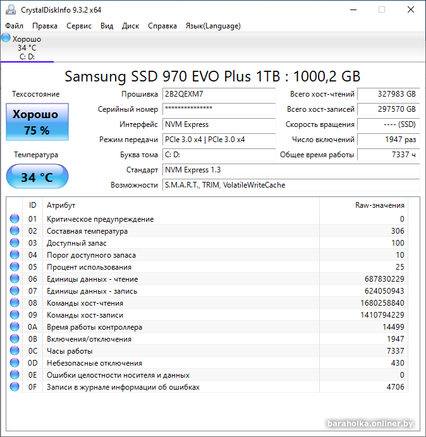
Task: Open the Сервис menu
Action: pyautogui.click(x=79, y=26)
